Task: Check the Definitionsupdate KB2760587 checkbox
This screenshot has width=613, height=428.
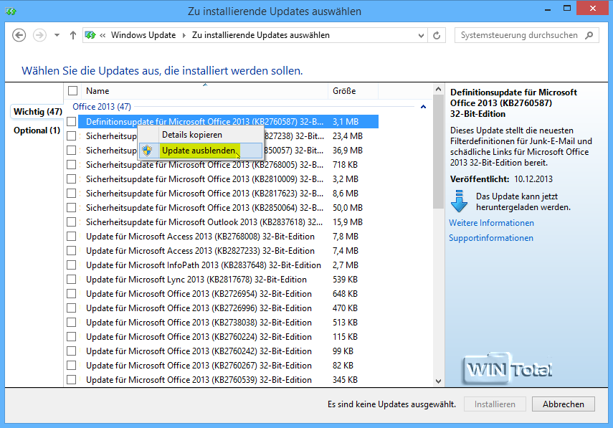Action: [71, 122]
